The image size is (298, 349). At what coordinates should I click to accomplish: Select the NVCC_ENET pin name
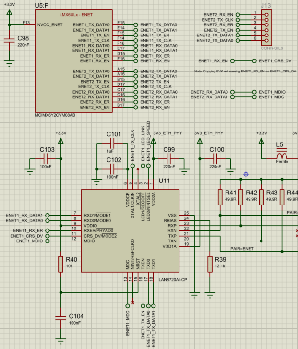[50, 24]
